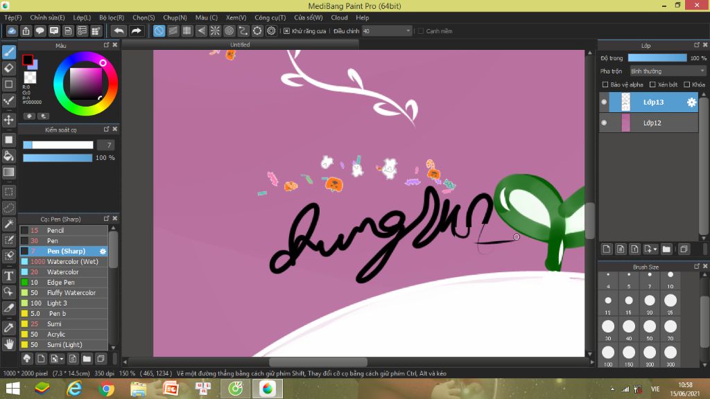Select the Brush tool in left toolbar
The width and height of the screenshot is (710, 399).
pyautogui.click(x=9, y=51)
